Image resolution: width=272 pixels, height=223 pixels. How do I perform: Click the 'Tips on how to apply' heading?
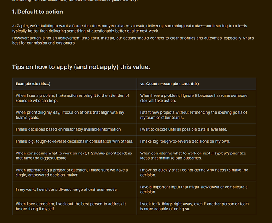tap(81, 67)
